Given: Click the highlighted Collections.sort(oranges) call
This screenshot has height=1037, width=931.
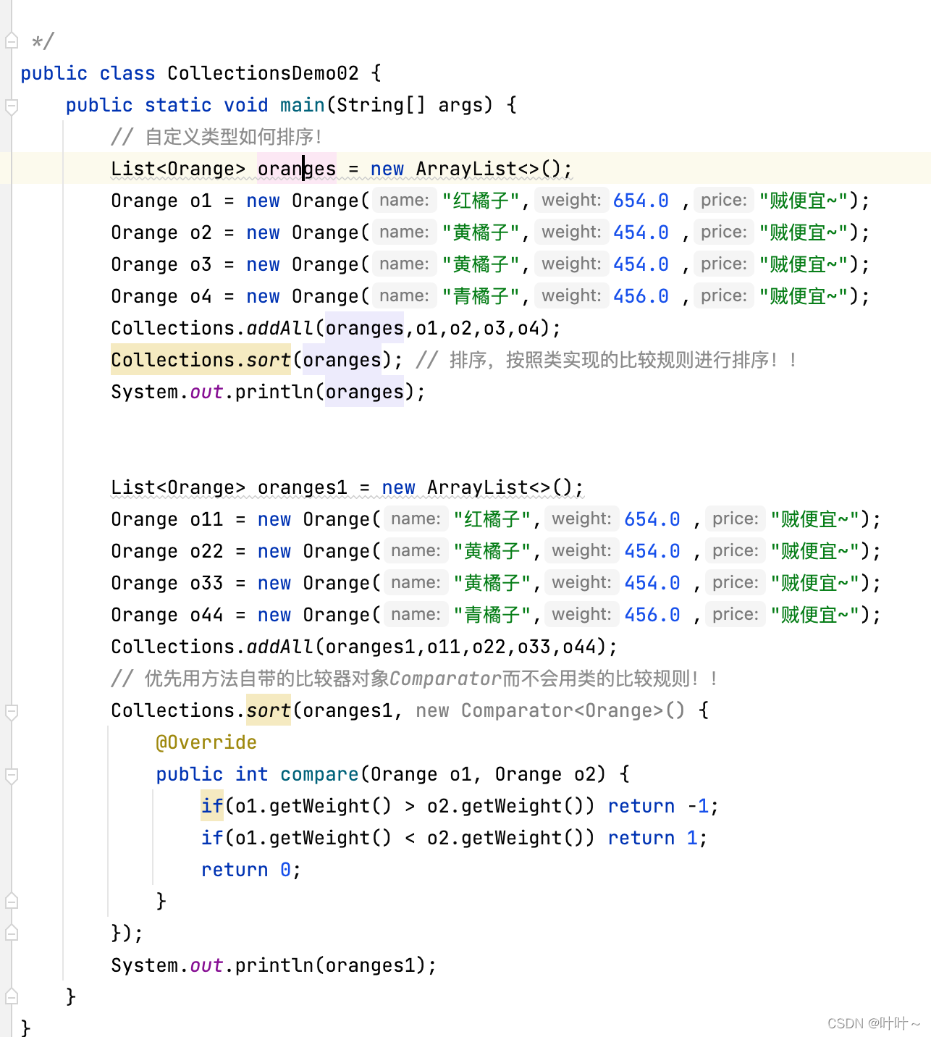Looking at the screenshot, I should 201,360.
